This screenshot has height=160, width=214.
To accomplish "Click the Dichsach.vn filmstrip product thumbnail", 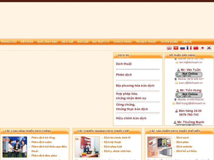I will [160, 147].
